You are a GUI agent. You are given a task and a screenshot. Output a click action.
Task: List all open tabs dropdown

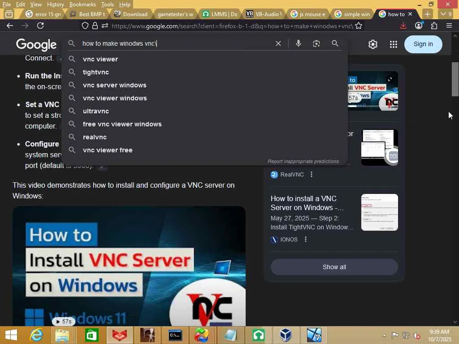(x=446, y=14)
